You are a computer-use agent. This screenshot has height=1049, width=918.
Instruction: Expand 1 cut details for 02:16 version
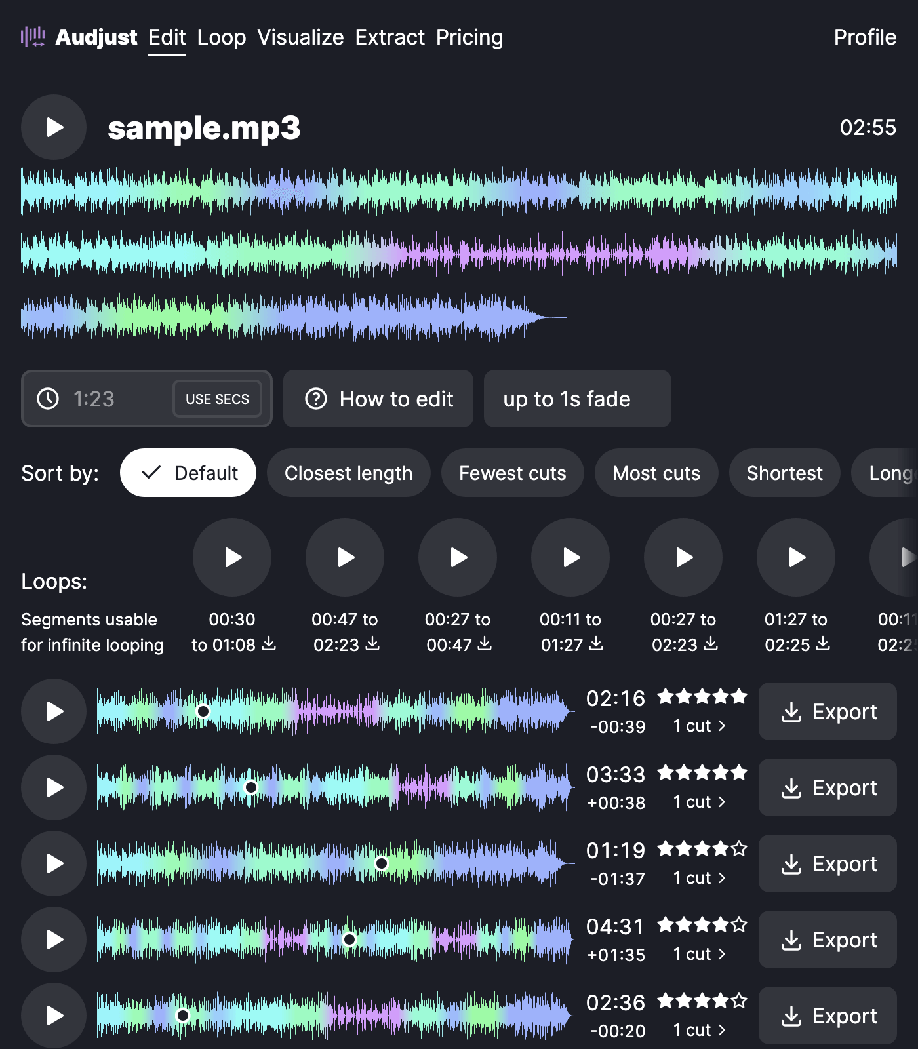(x=699, y=726)
